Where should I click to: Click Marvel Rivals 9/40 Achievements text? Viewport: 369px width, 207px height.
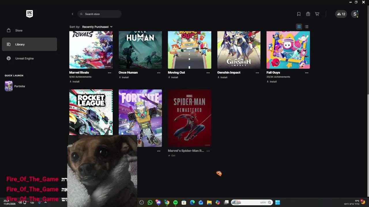pyautogui.click(x=80, y=77)
